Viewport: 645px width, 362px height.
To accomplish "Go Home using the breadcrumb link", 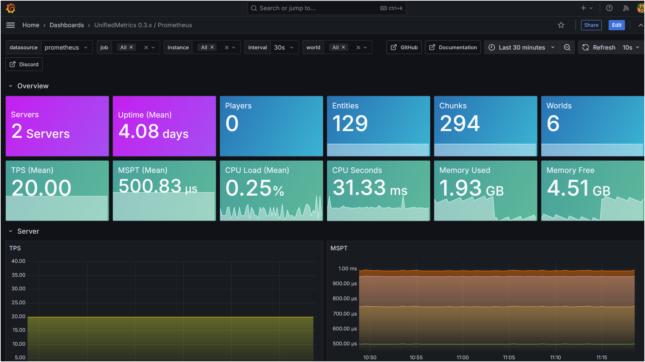I will point(31,25).
